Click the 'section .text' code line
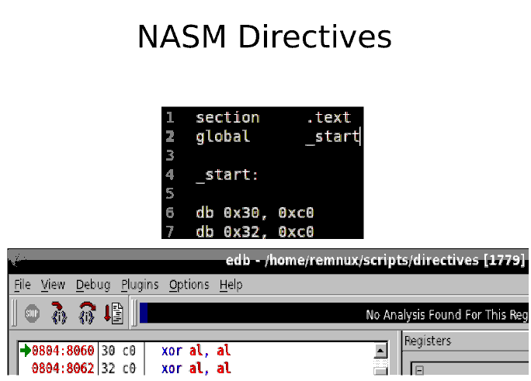The height and width of the screenshot is (381, 531). (273, 117)
